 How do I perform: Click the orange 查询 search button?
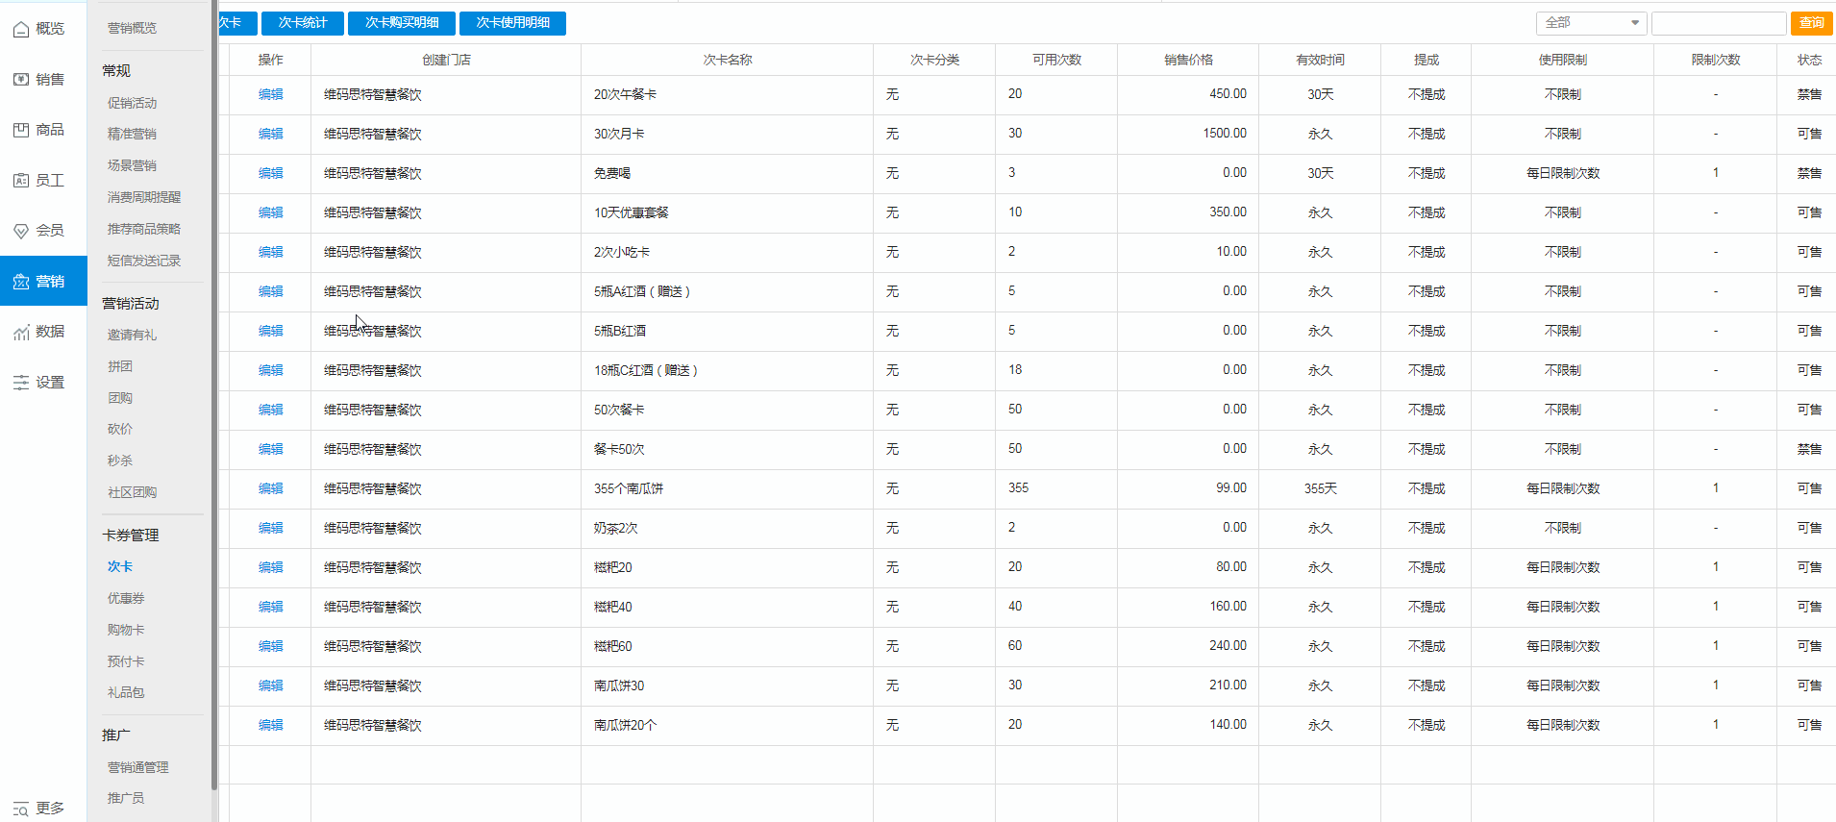point(1812,23)
